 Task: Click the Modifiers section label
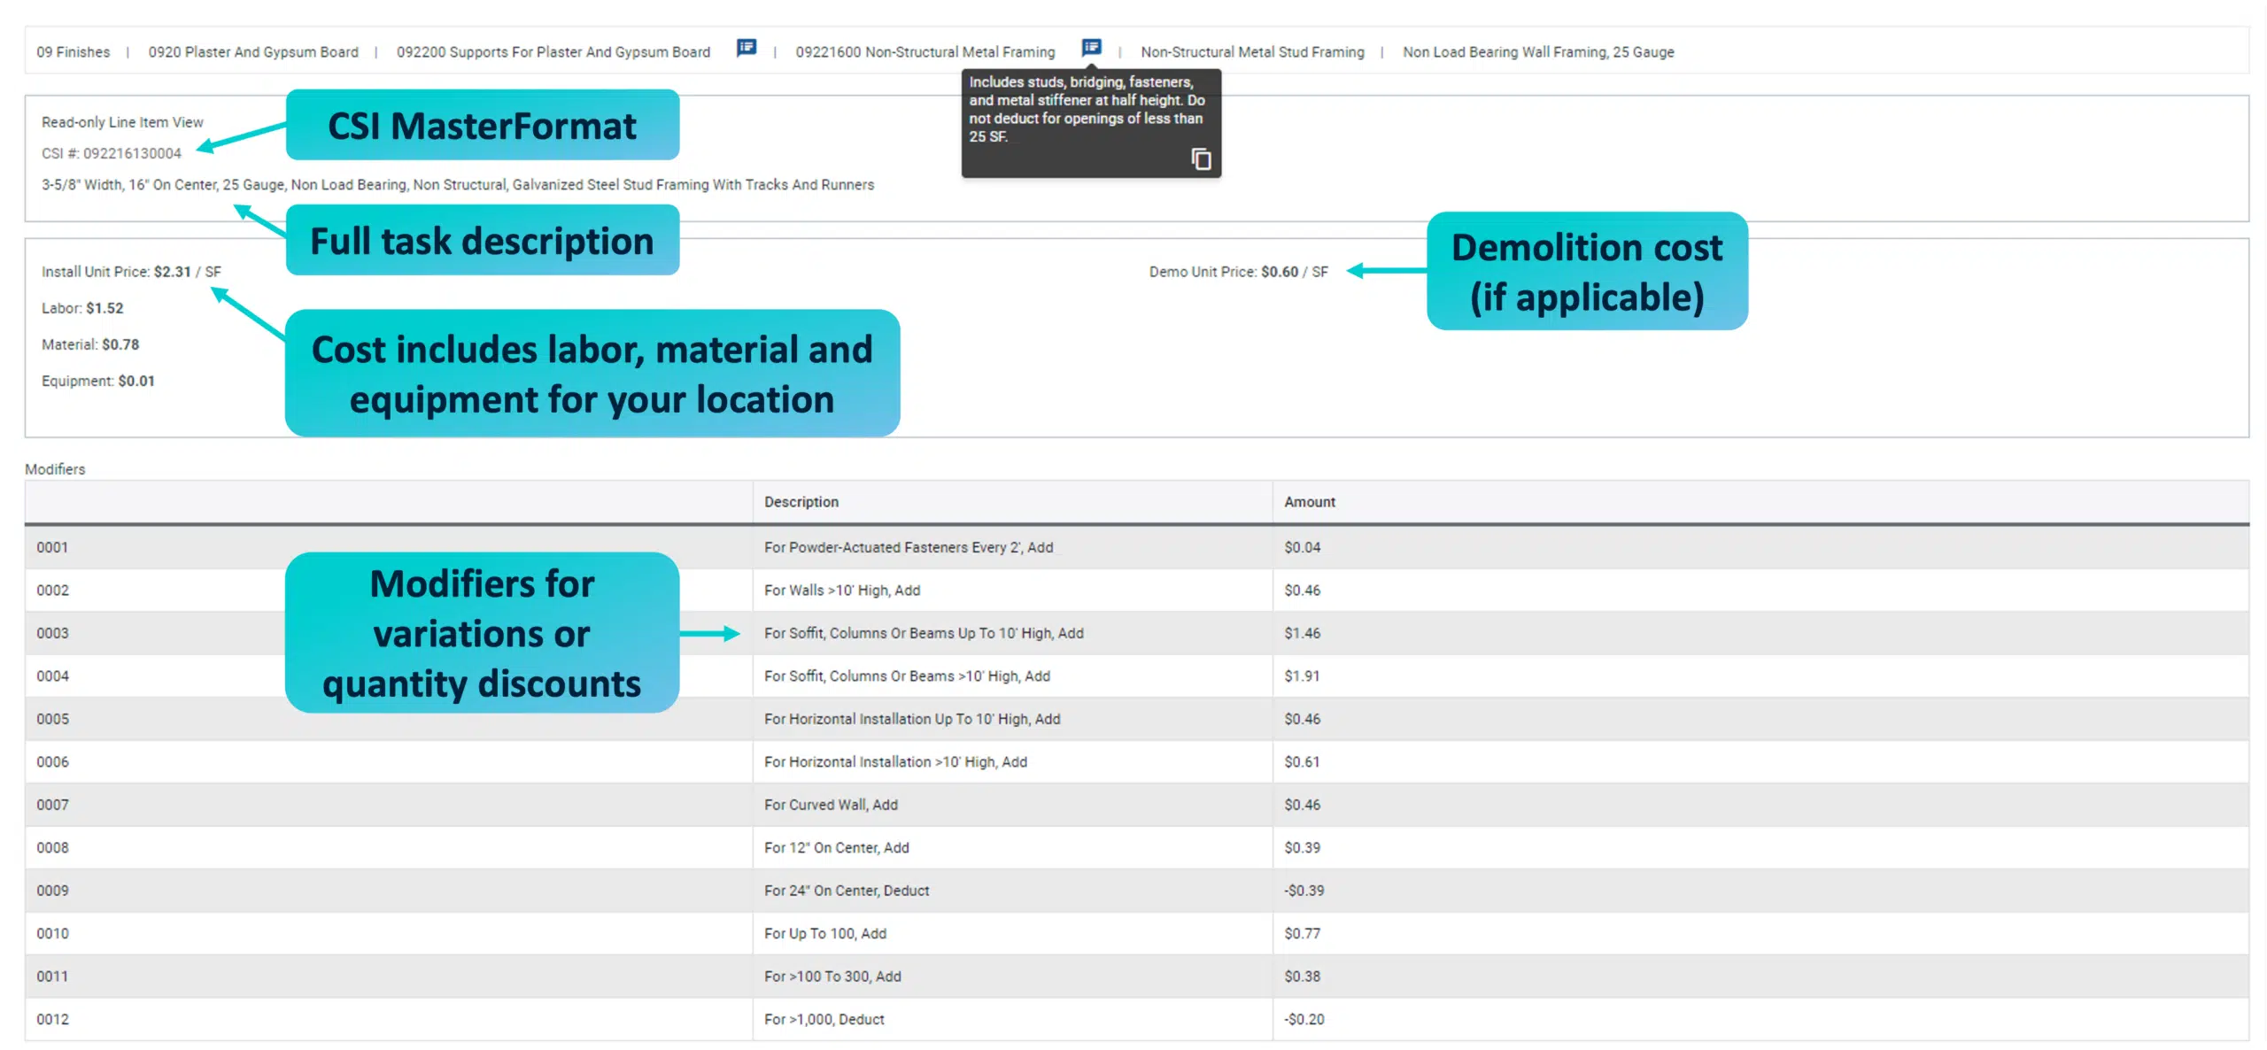pos(55,469)
